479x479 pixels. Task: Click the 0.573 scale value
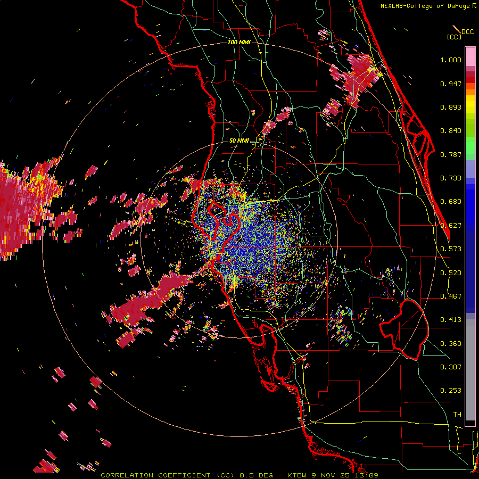click(x=451, y=249)
